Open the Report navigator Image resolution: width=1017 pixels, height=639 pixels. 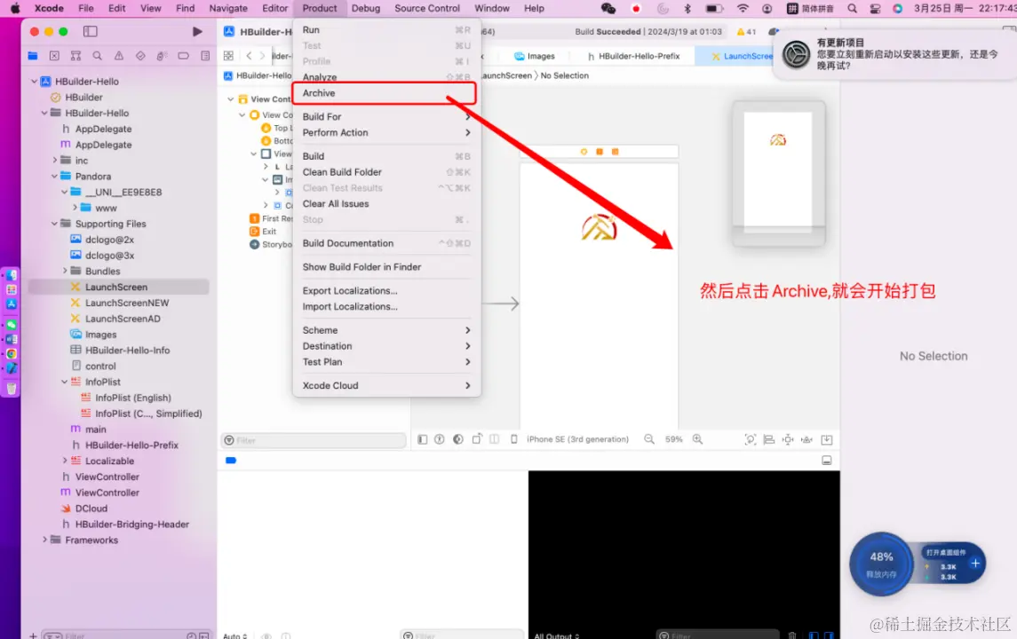pos(205,56)
